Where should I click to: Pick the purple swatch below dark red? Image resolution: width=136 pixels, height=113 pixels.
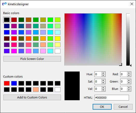click(14, 26)
